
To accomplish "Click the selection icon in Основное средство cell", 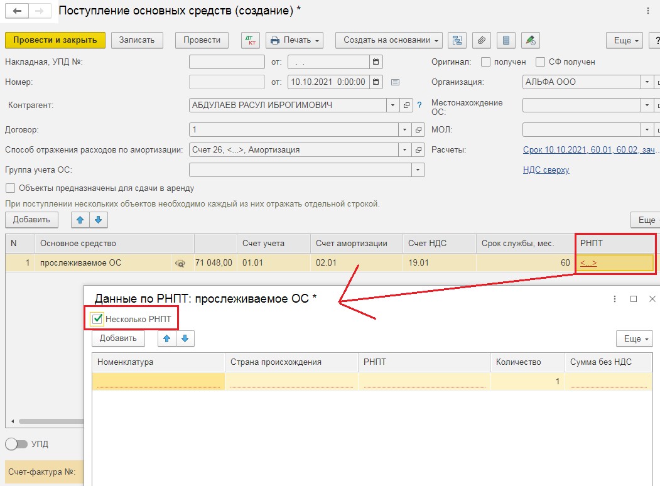I will pyautogui.click(x=180, y=264).
